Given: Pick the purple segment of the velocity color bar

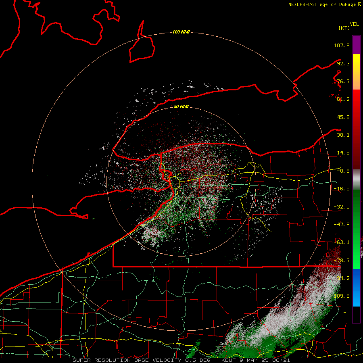Looking at the screenshot, I should pos(356,45).
